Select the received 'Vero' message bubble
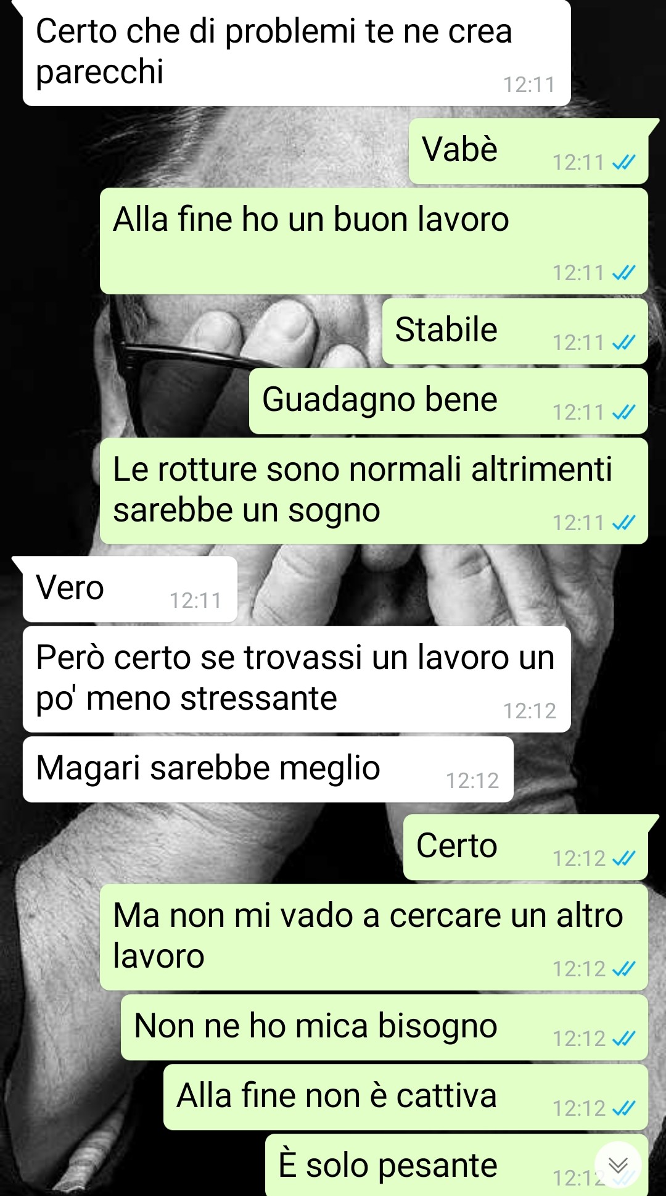The width and height of the screenshot is (666, 1196). point(129,589)
